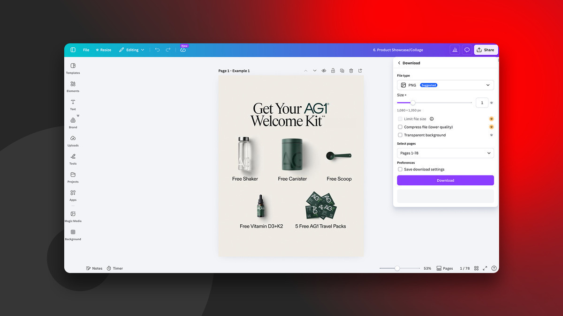Open the File menu
This screenshot has width=563, height=316.
click(x=86, y=50)
